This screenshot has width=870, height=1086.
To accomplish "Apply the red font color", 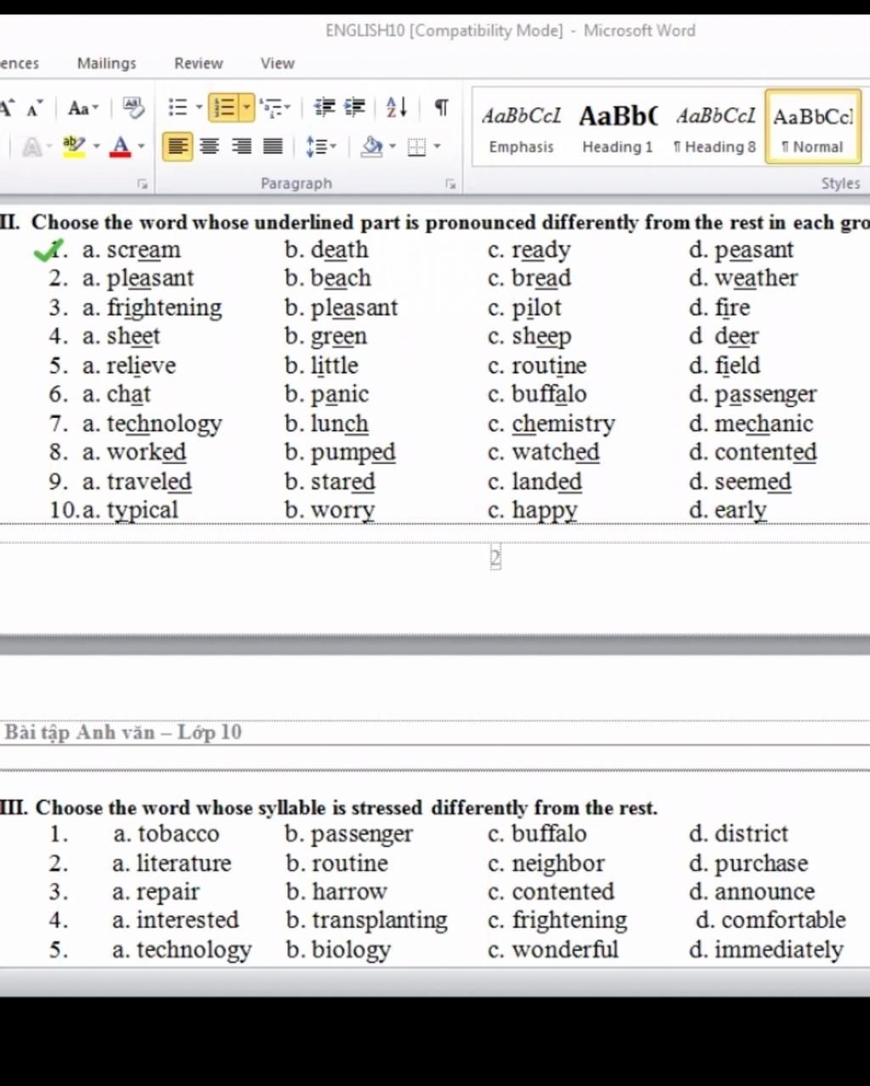I will click(x=121, y=147).
